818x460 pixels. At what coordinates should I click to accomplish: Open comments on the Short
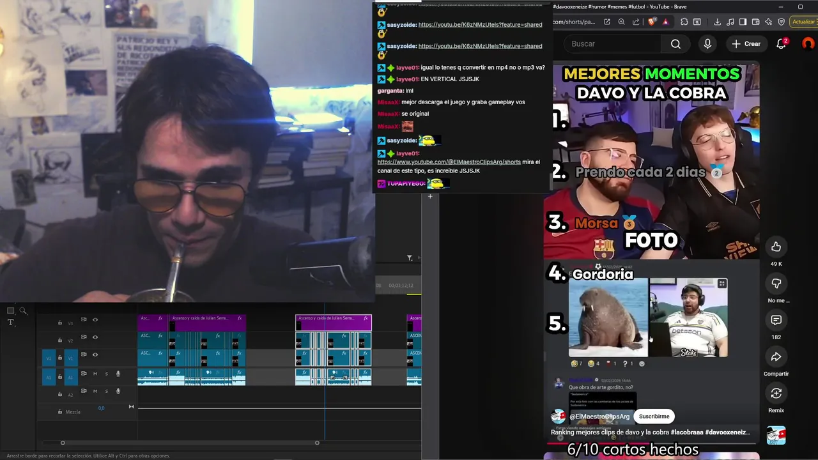click(x=776, y=319)
